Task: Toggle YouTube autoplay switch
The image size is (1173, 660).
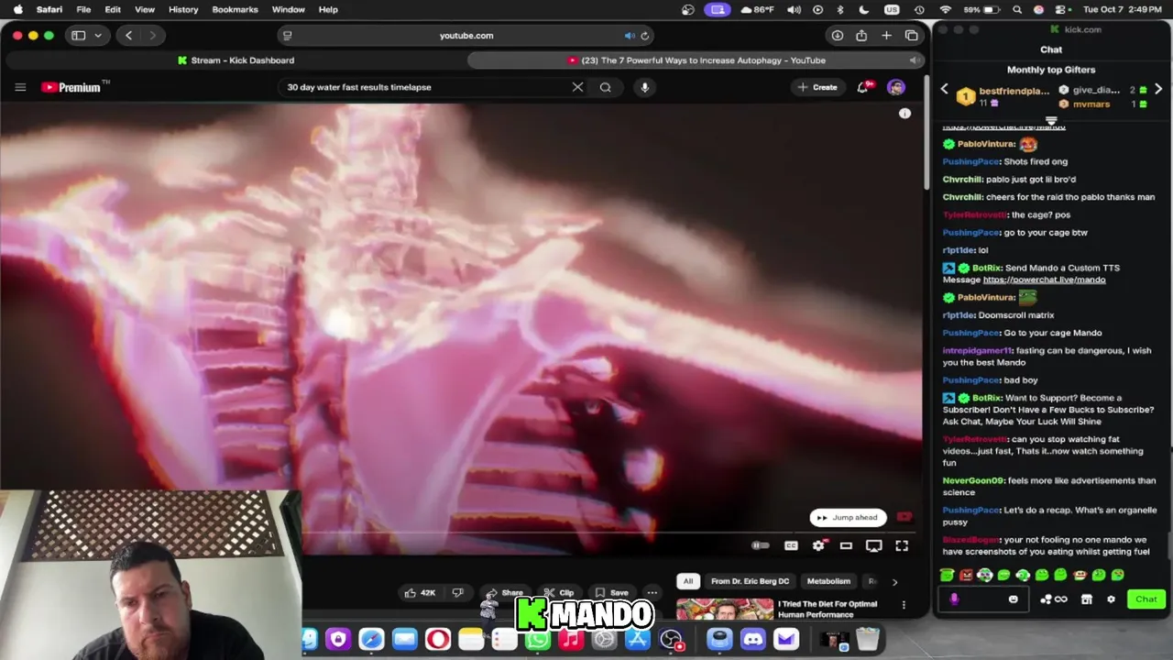Action: tap(761, 545)
